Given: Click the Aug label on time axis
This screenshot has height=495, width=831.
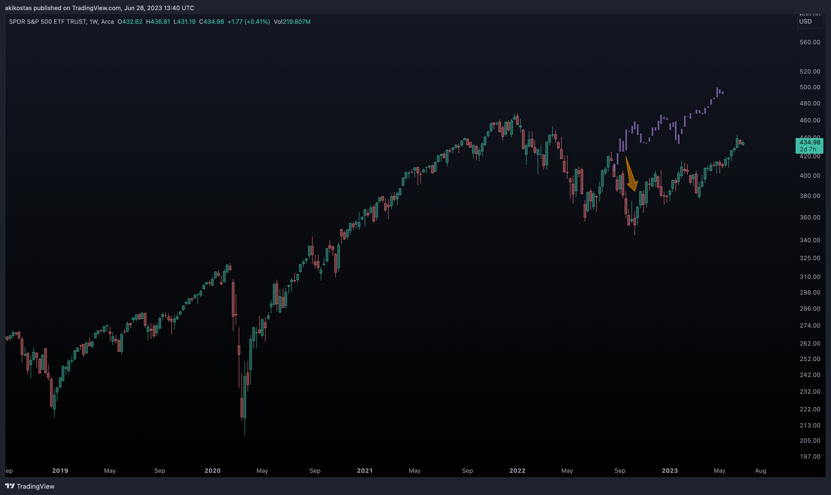Looking at the screenshot, I should click(761, 471).
